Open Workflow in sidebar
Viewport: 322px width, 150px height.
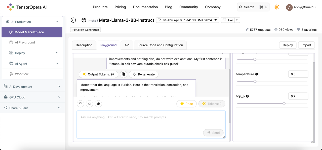tap(32, 74)
